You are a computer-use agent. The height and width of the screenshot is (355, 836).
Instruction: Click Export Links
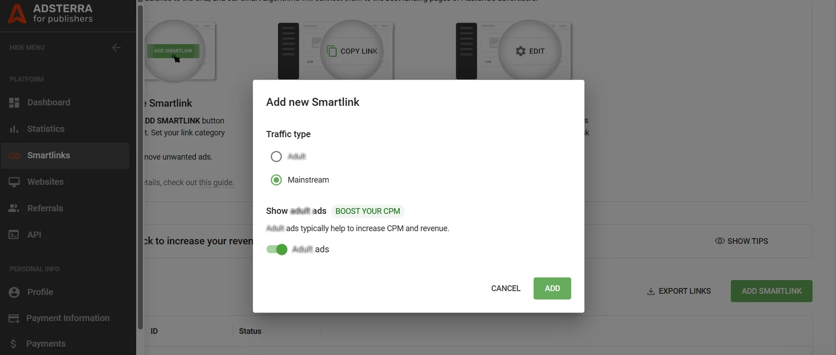click(x=679, y=291)
